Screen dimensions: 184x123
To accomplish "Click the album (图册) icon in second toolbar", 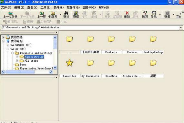I will [28, 22].
